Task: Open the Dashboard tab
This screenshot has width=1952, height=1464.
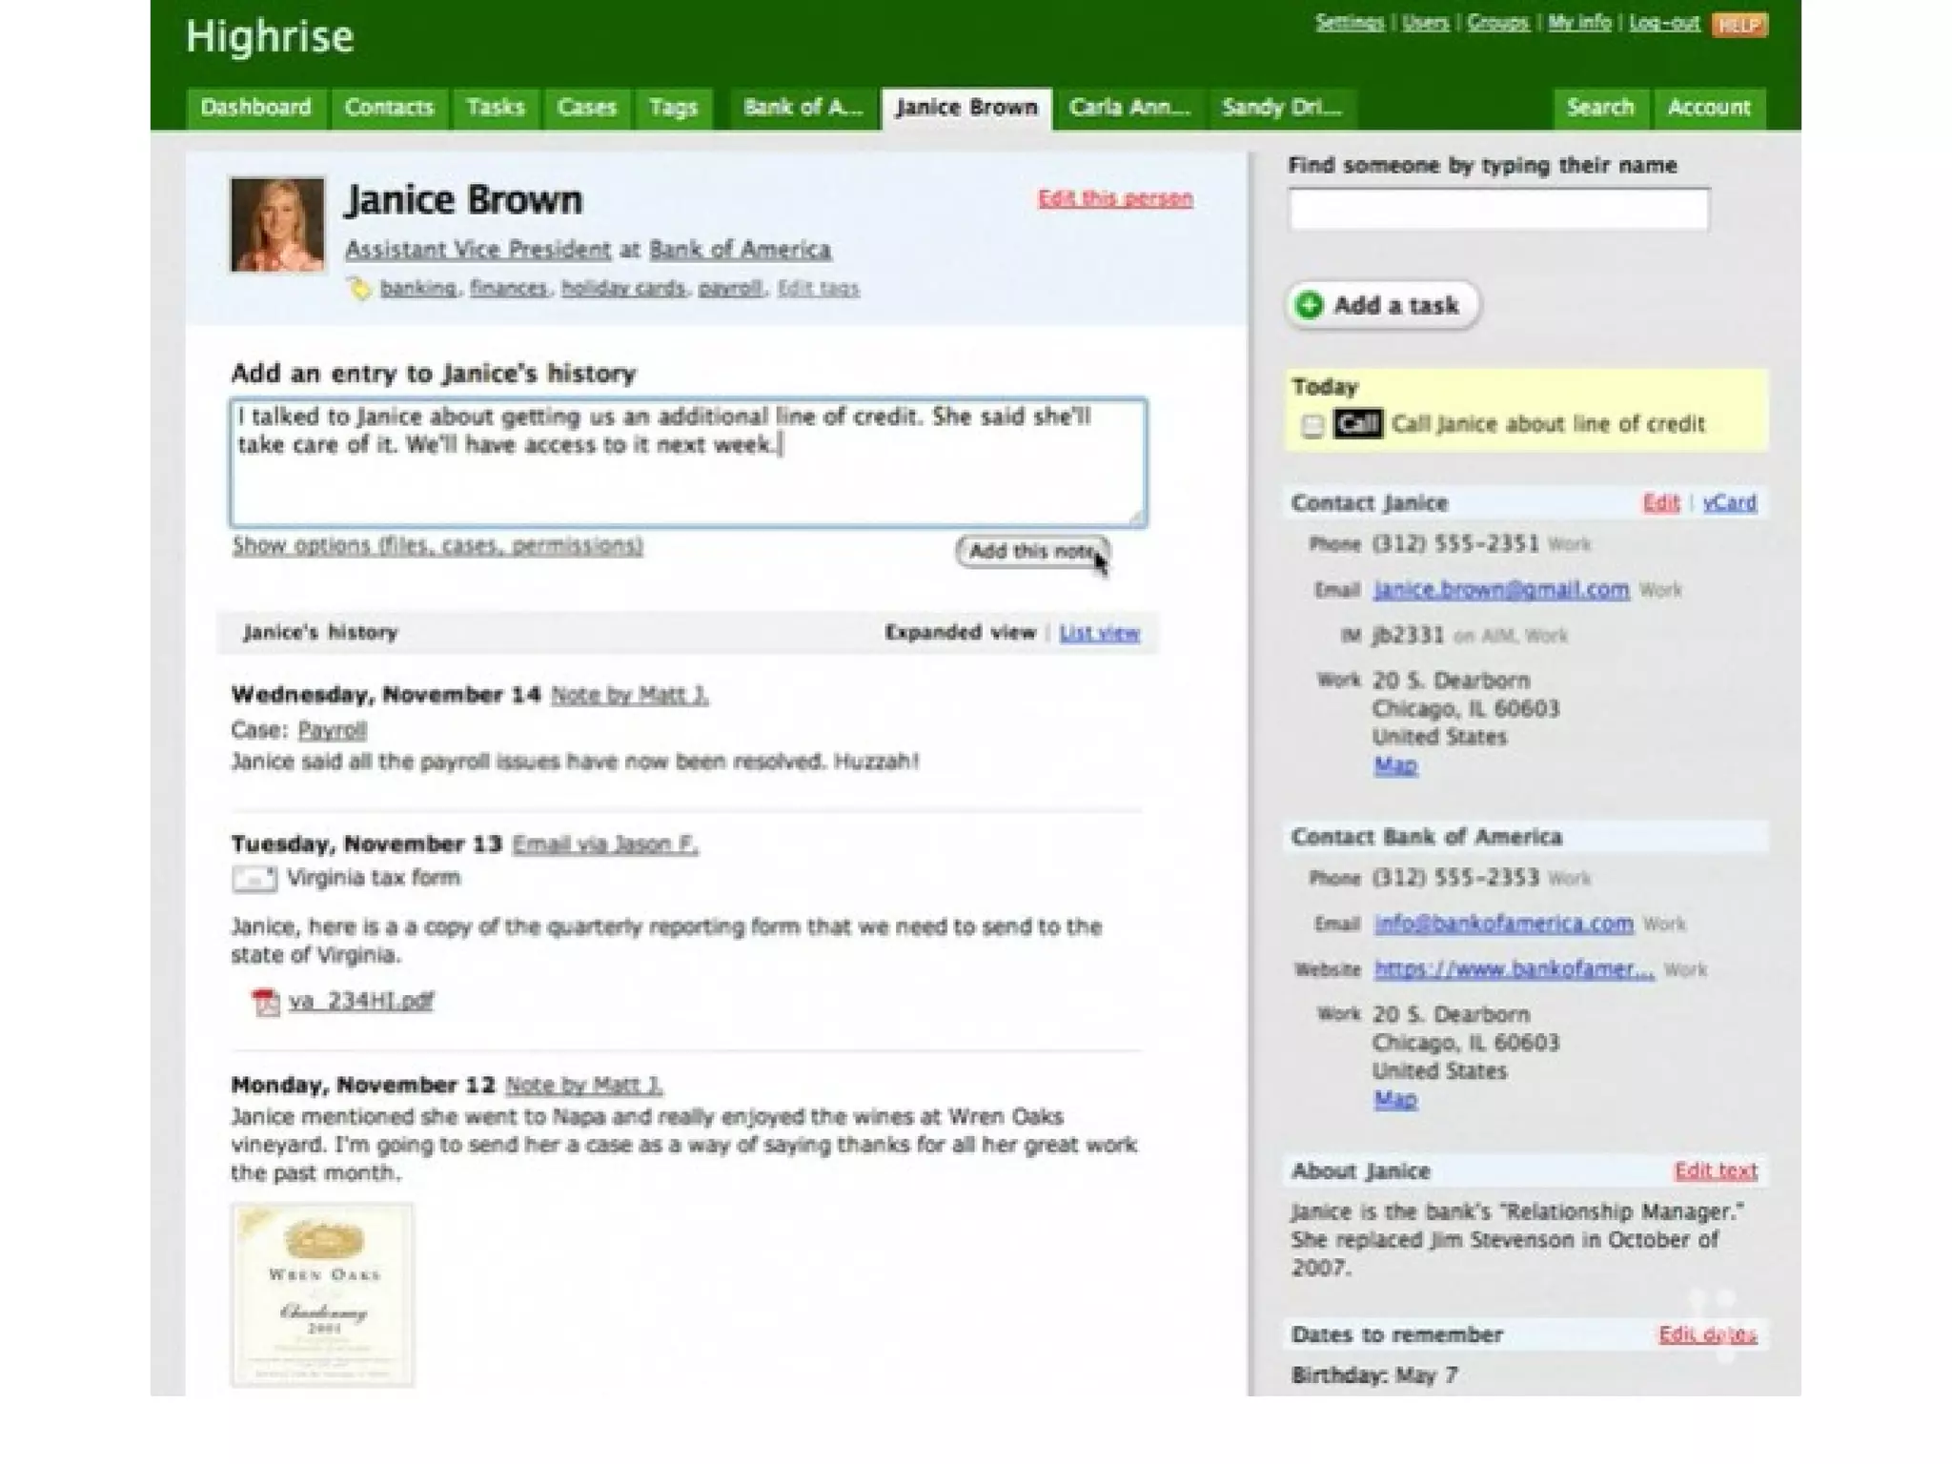Action: (255, 108)
